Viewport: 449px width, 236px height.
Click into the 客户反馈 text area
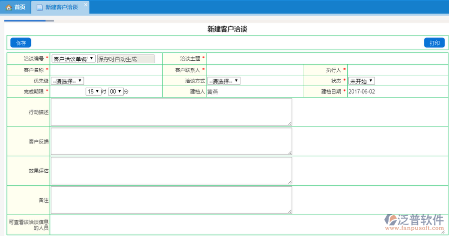coord(171,141)
